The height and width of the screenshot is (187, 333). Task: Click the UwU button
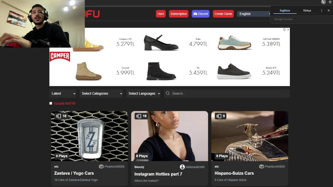point(161,14)
